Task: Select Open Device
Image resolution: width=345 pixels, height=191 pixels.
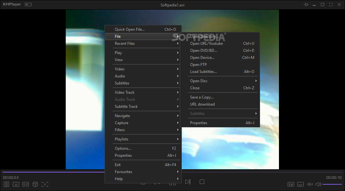Action: tap(220, 58)
